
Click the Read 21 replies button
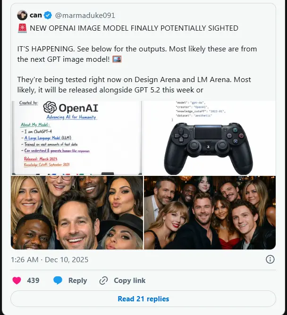click(143, 298)
